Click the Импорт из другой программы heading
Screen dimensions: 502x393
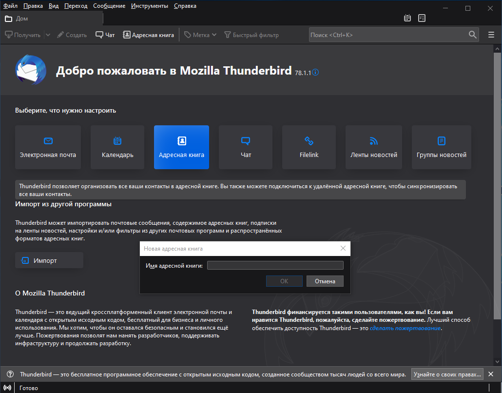[x=63, y=204]
